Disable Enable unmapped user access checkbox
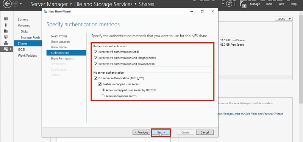 (100, 84)
